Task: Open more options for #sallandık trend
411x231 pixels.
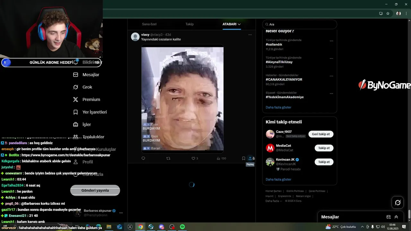Action: click(331, 41)
